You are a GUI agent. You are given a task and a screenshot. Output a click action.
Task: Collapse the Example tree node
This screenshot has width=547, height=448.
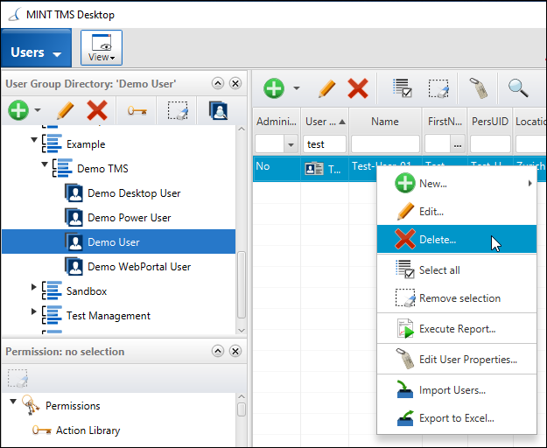pos(34,140)
